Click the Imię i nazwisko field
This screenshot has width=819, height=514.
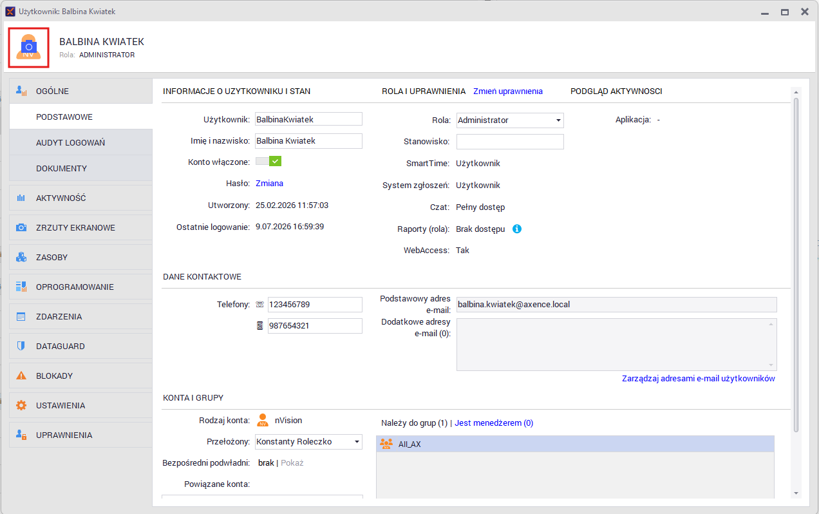[x=309, y=141]
